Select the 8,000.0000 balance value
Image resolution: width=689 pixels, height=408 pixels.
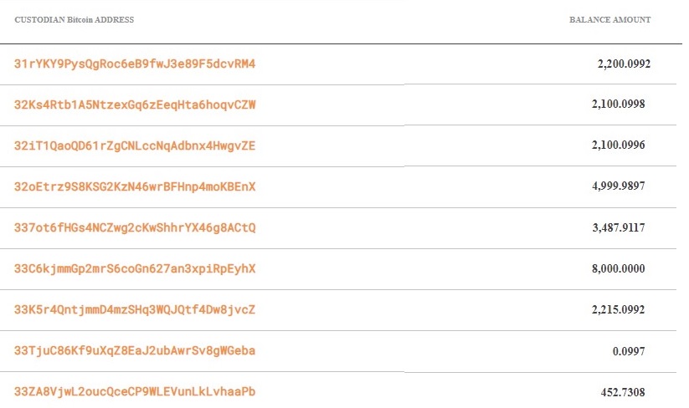point(618,268)
